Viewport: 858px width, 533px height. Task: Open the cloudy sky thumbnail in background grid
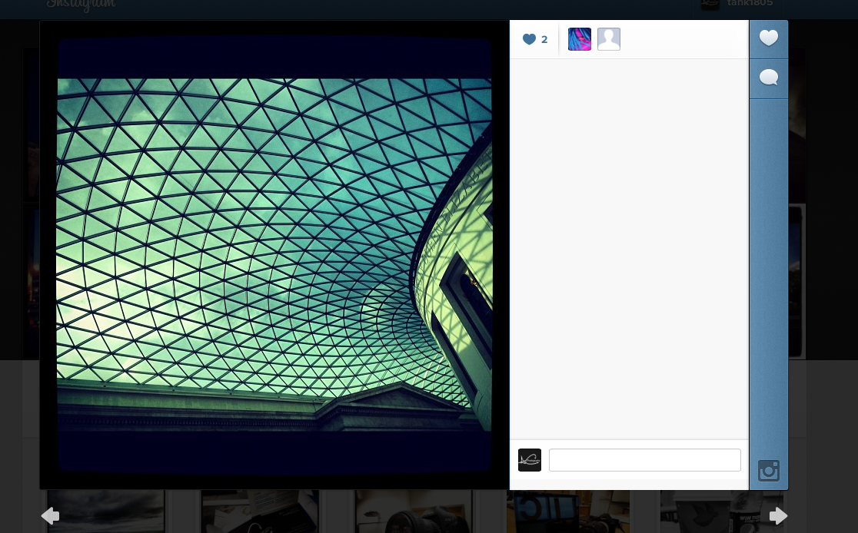pos(105,511)
